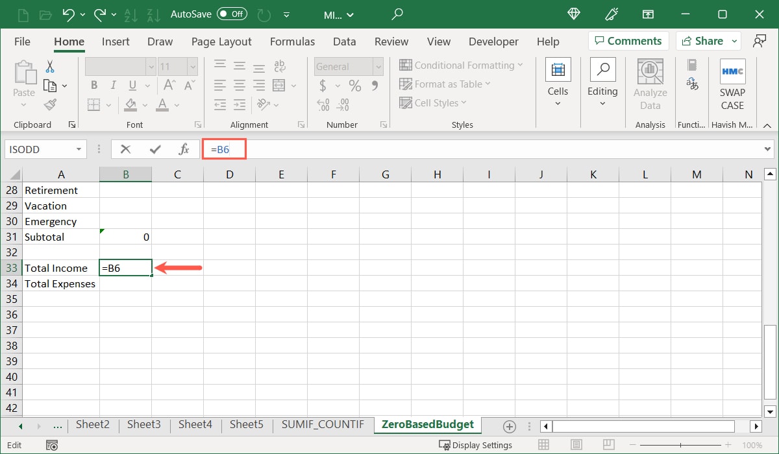Cancel the entry with the X icon

pos(126,149)
